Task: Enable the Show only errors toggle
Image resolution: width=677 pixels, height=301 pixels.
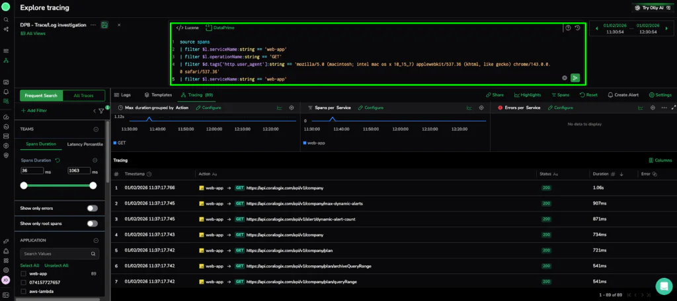Action: 93,209
